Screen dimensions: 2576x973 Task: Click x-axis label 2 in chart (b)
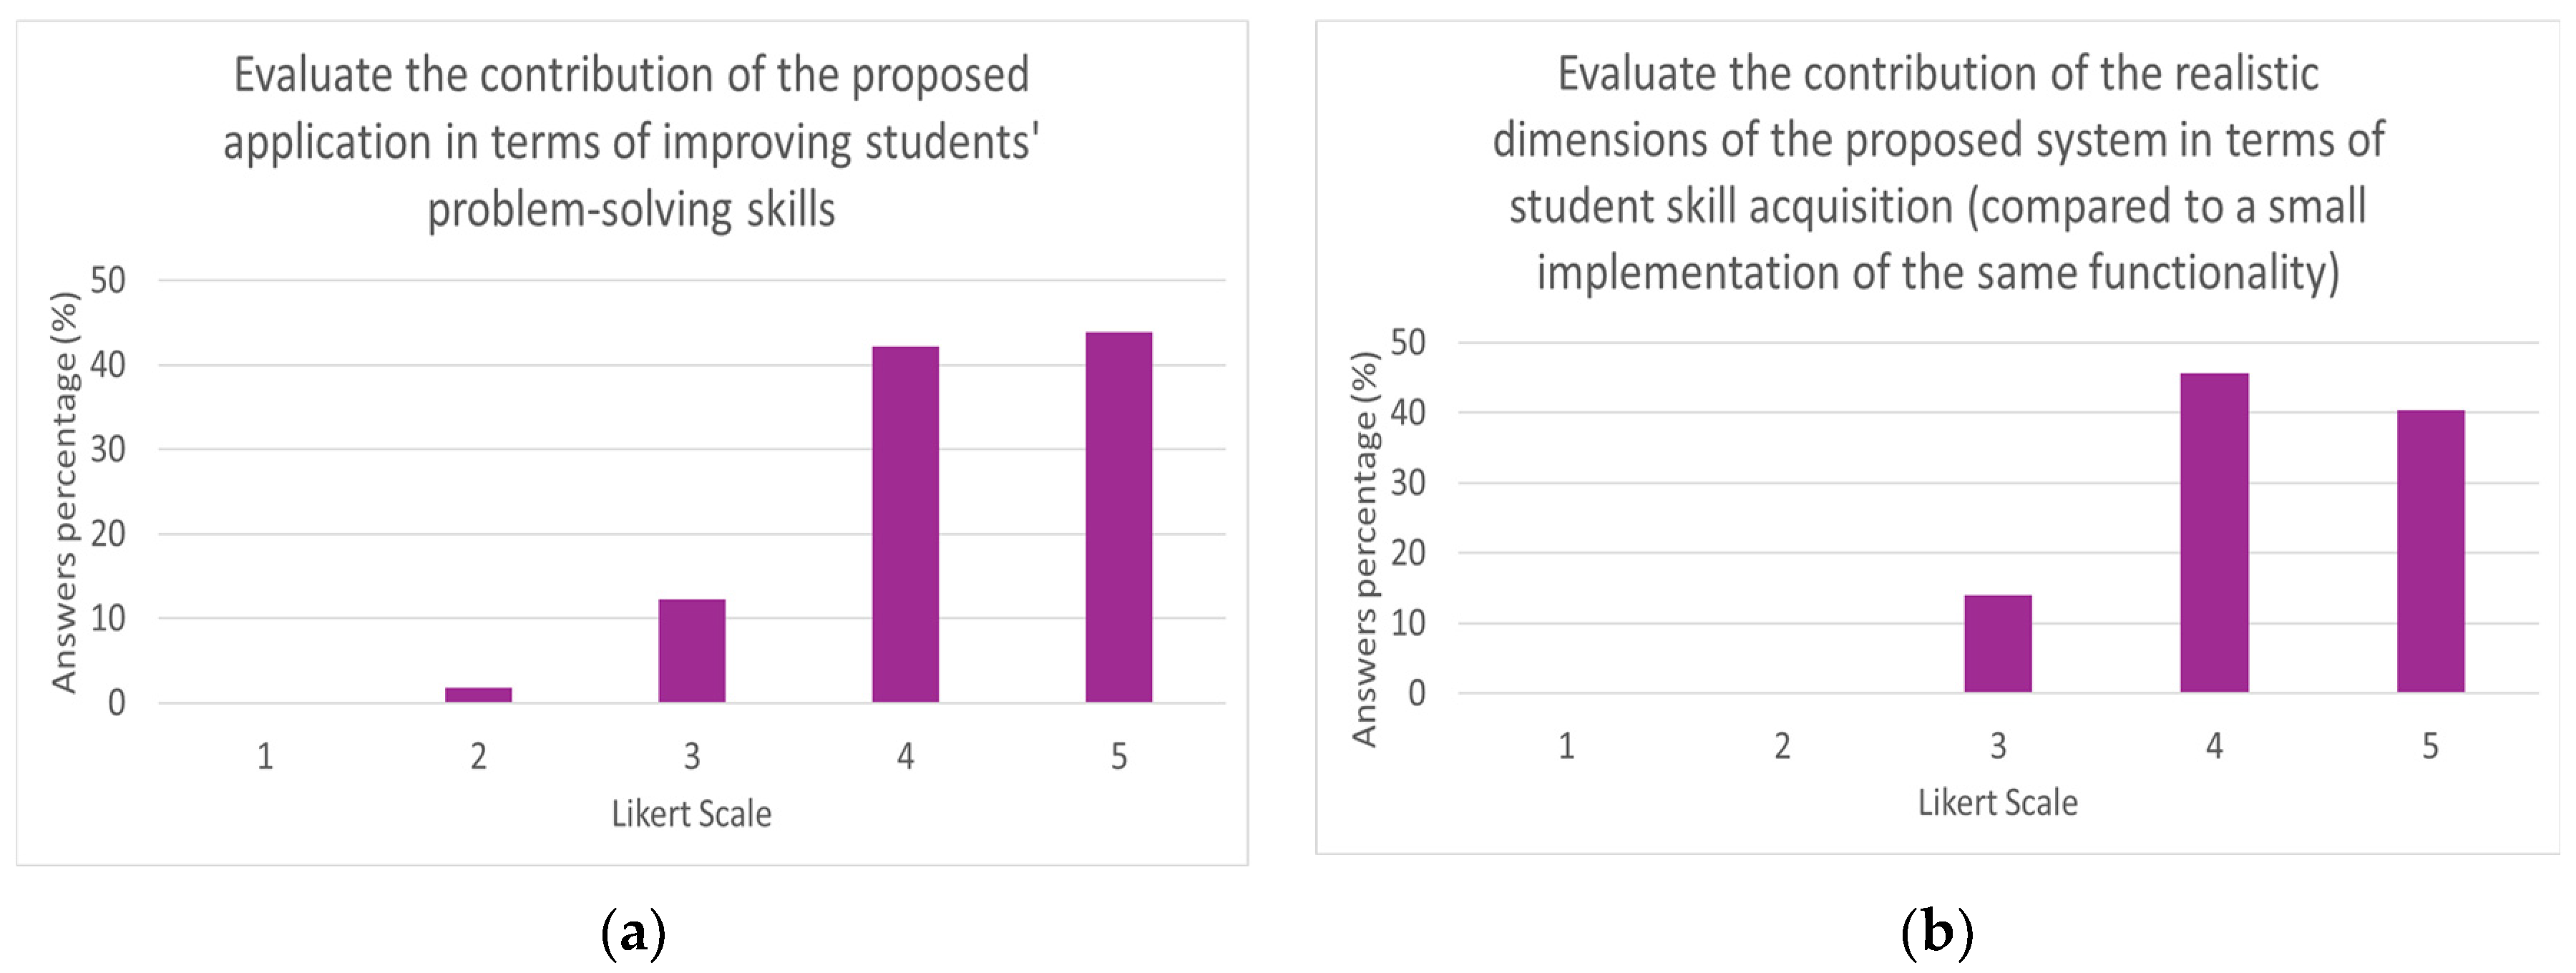pyautogui.click(x=1782, y=746)
